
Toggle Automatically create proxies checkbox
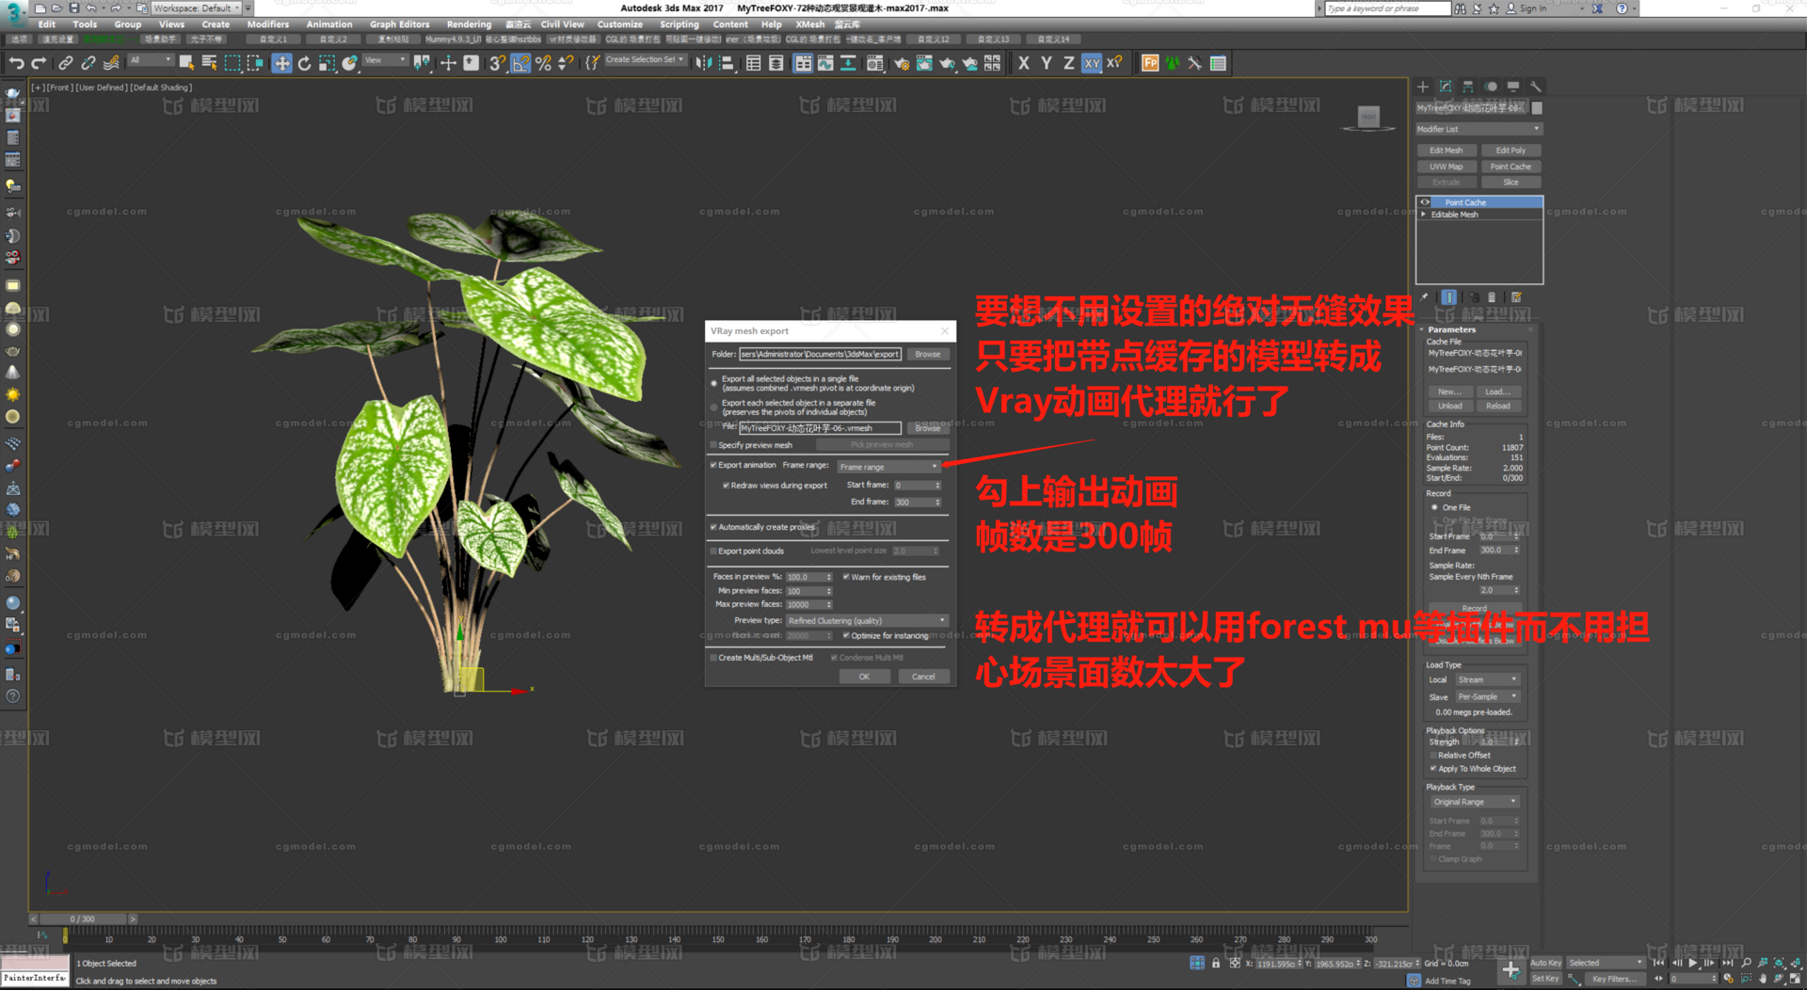(x=713, y=527)
